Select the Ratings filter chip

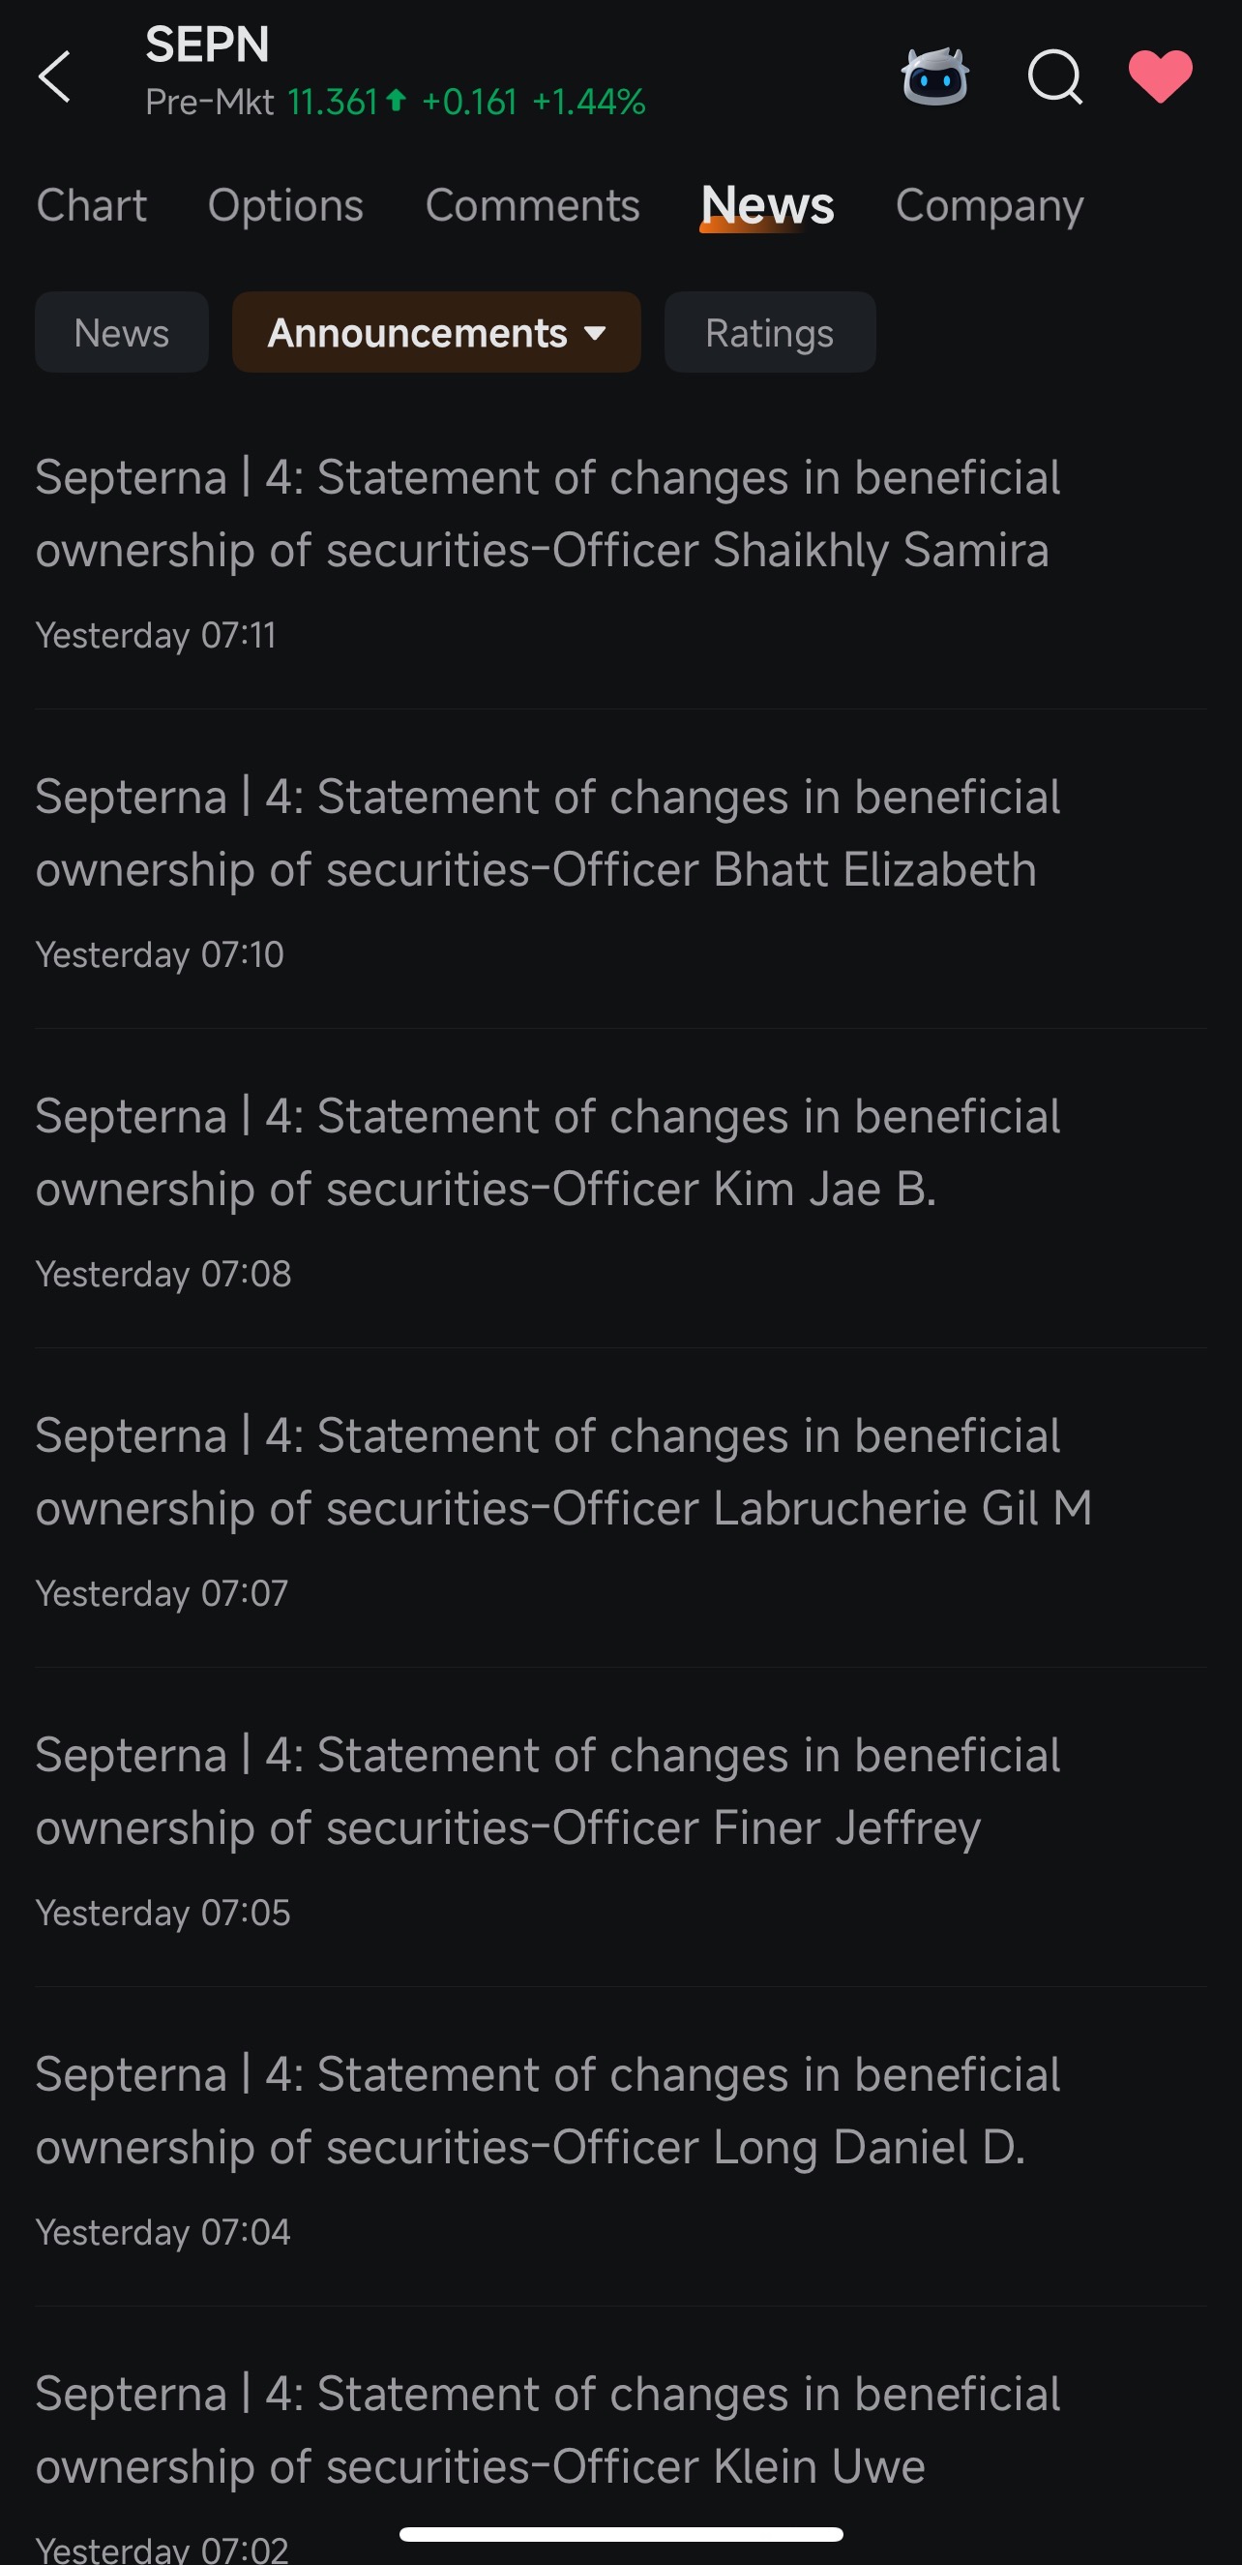[x=769, y=333]
